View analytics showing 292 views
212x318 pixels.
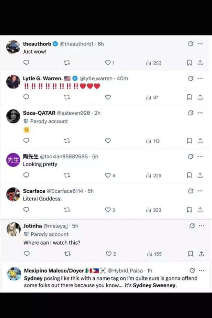click(x=153, y=63)
